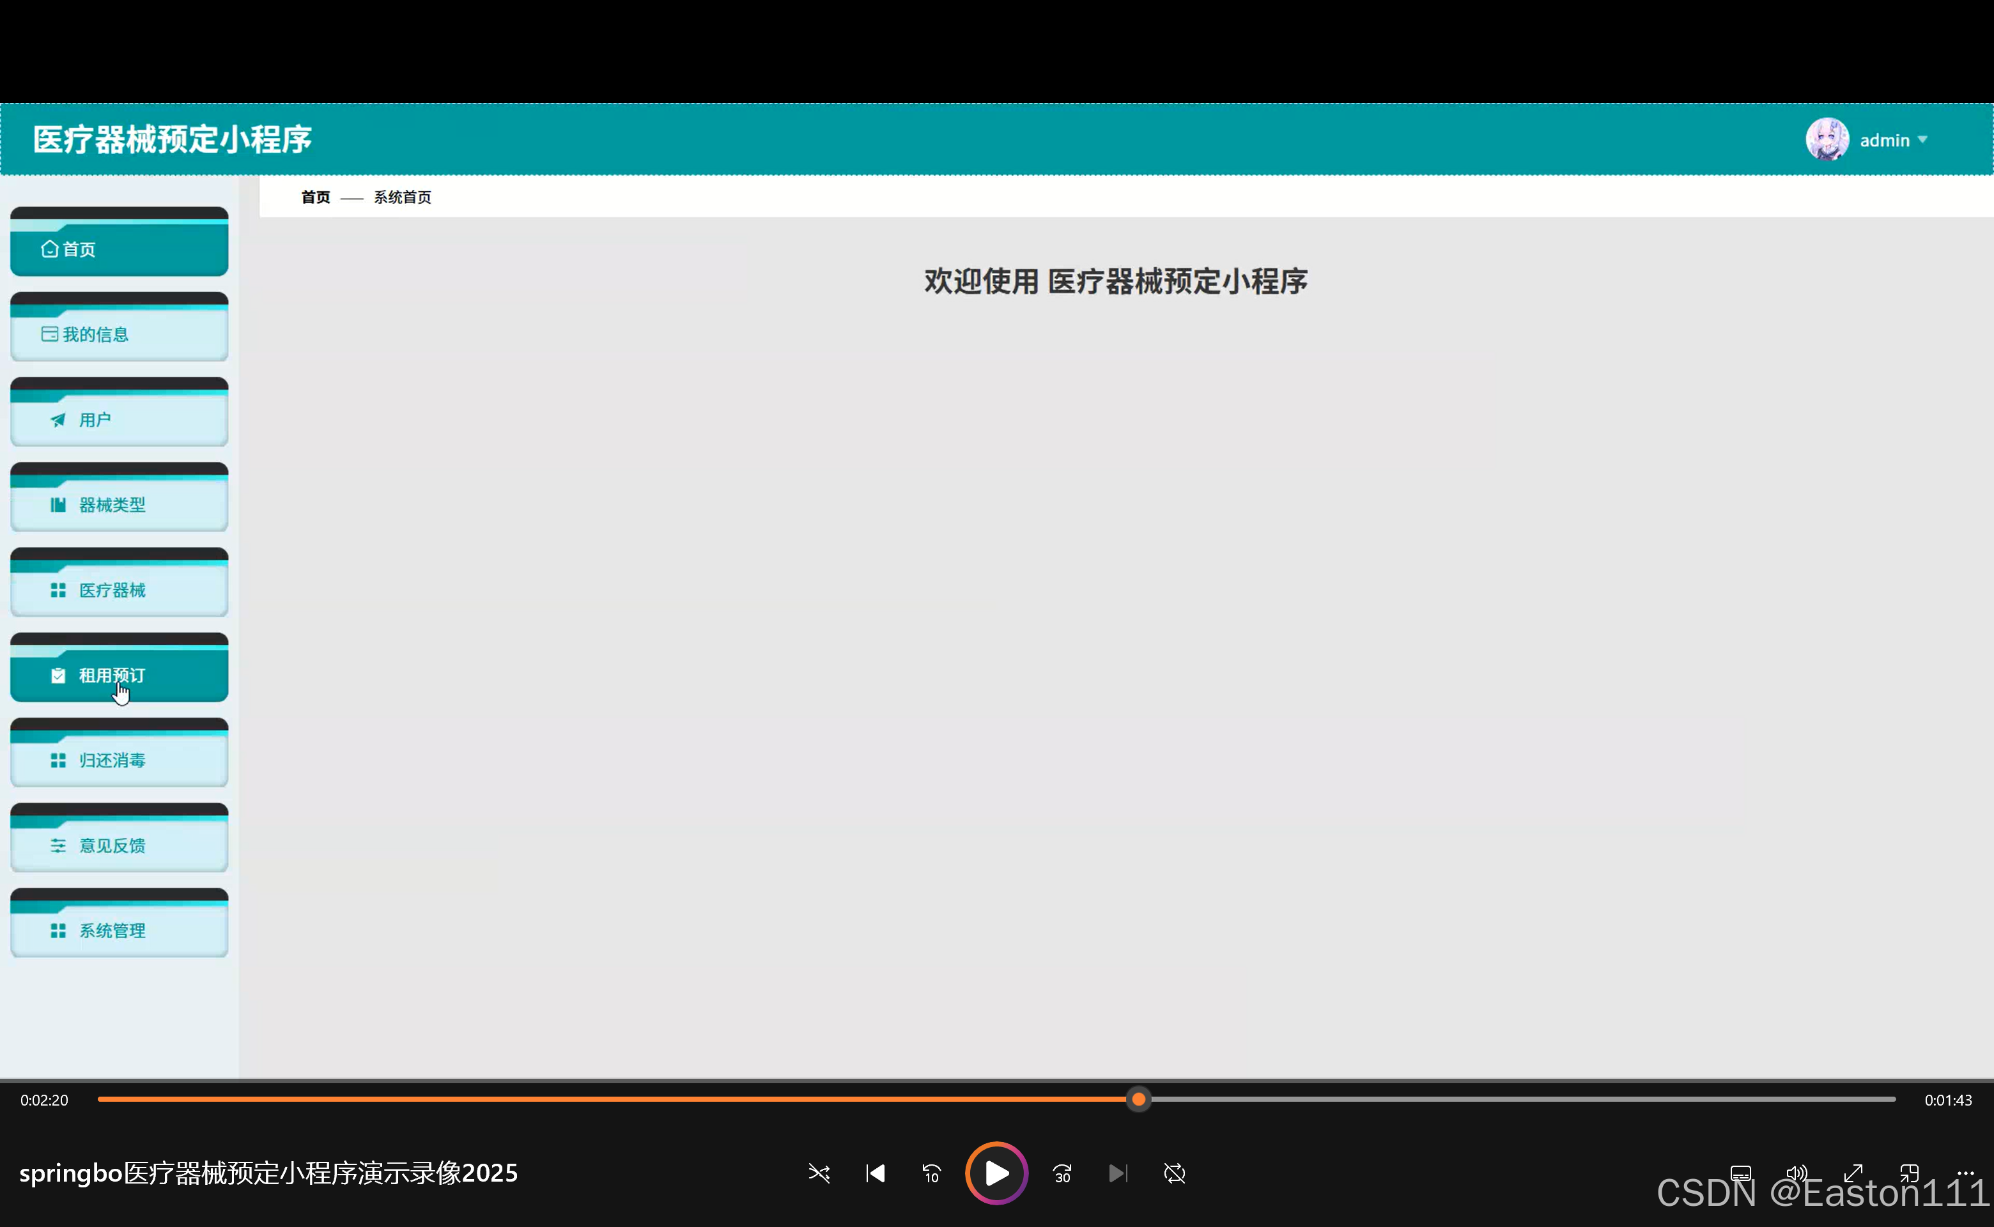Select the 器械类型 device type icon
The height and width of the screenshot is (1227, 1994).
click(x=58, y=504)
